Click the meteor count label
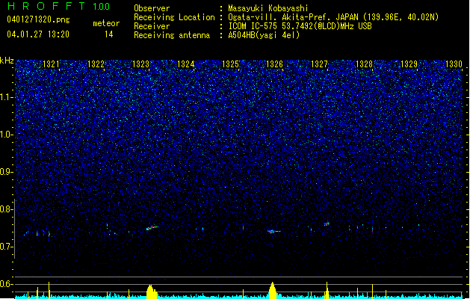This screenshot has width=470, height=299. pyautogui.click(x=106, y=23)
